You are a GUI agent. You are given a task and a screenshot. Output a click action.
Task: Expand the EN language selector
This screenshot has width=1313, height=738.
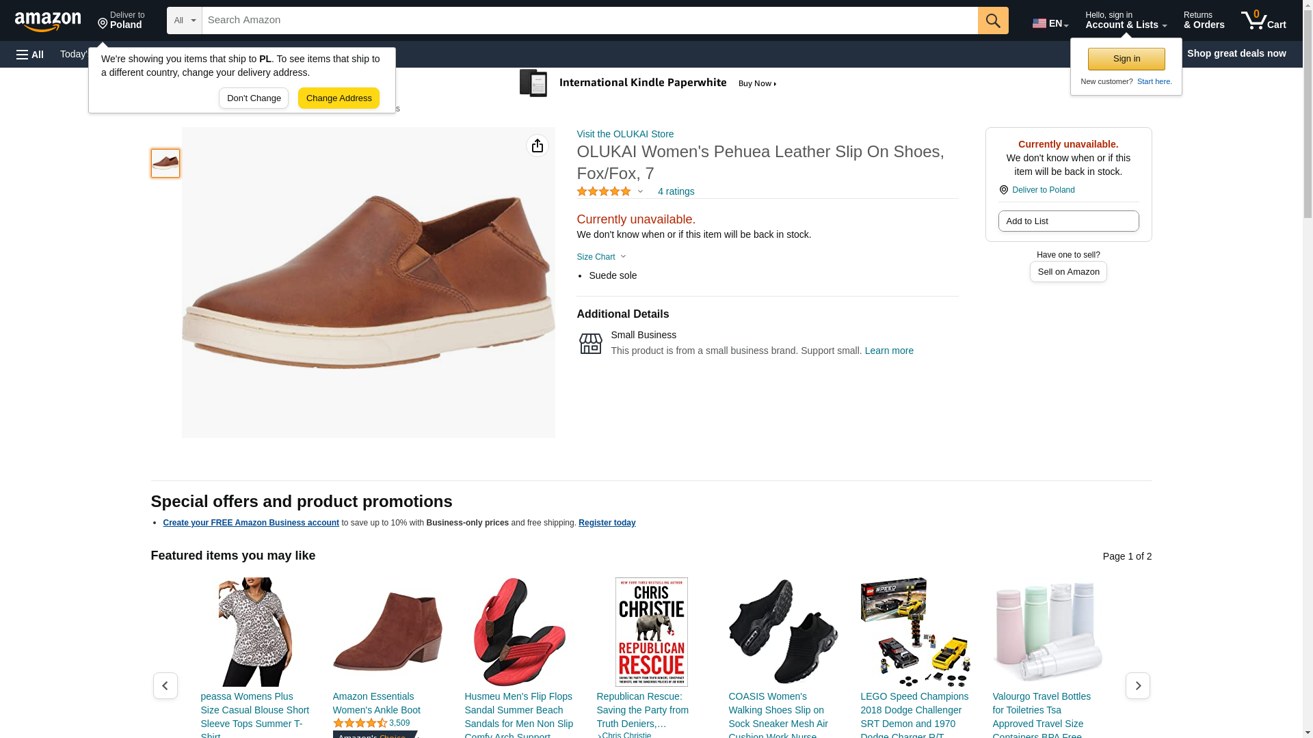pyautogui.click(x=1050, y=23)
